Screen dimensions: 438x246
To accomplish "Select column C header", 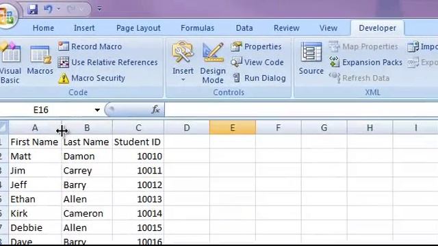I will [138, 128].
